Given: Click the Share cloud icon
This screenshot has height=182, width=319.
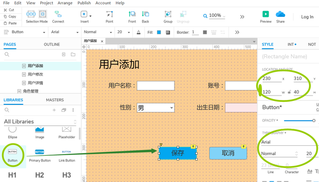Looking at the screenshot, I should coord(280,14).
